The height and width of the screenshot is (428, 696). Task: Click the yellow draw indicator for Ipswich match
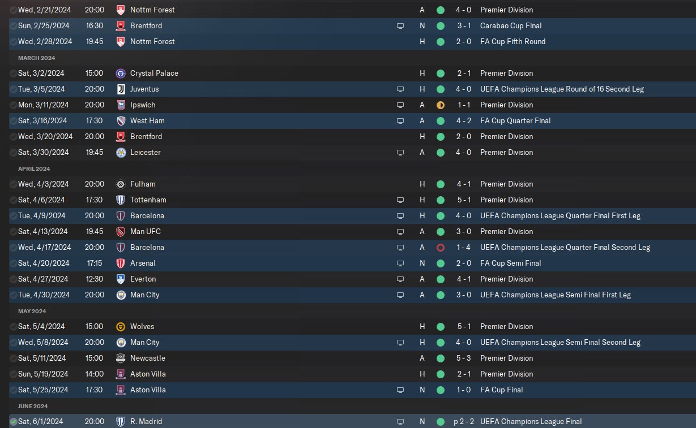tap(441, 105)
